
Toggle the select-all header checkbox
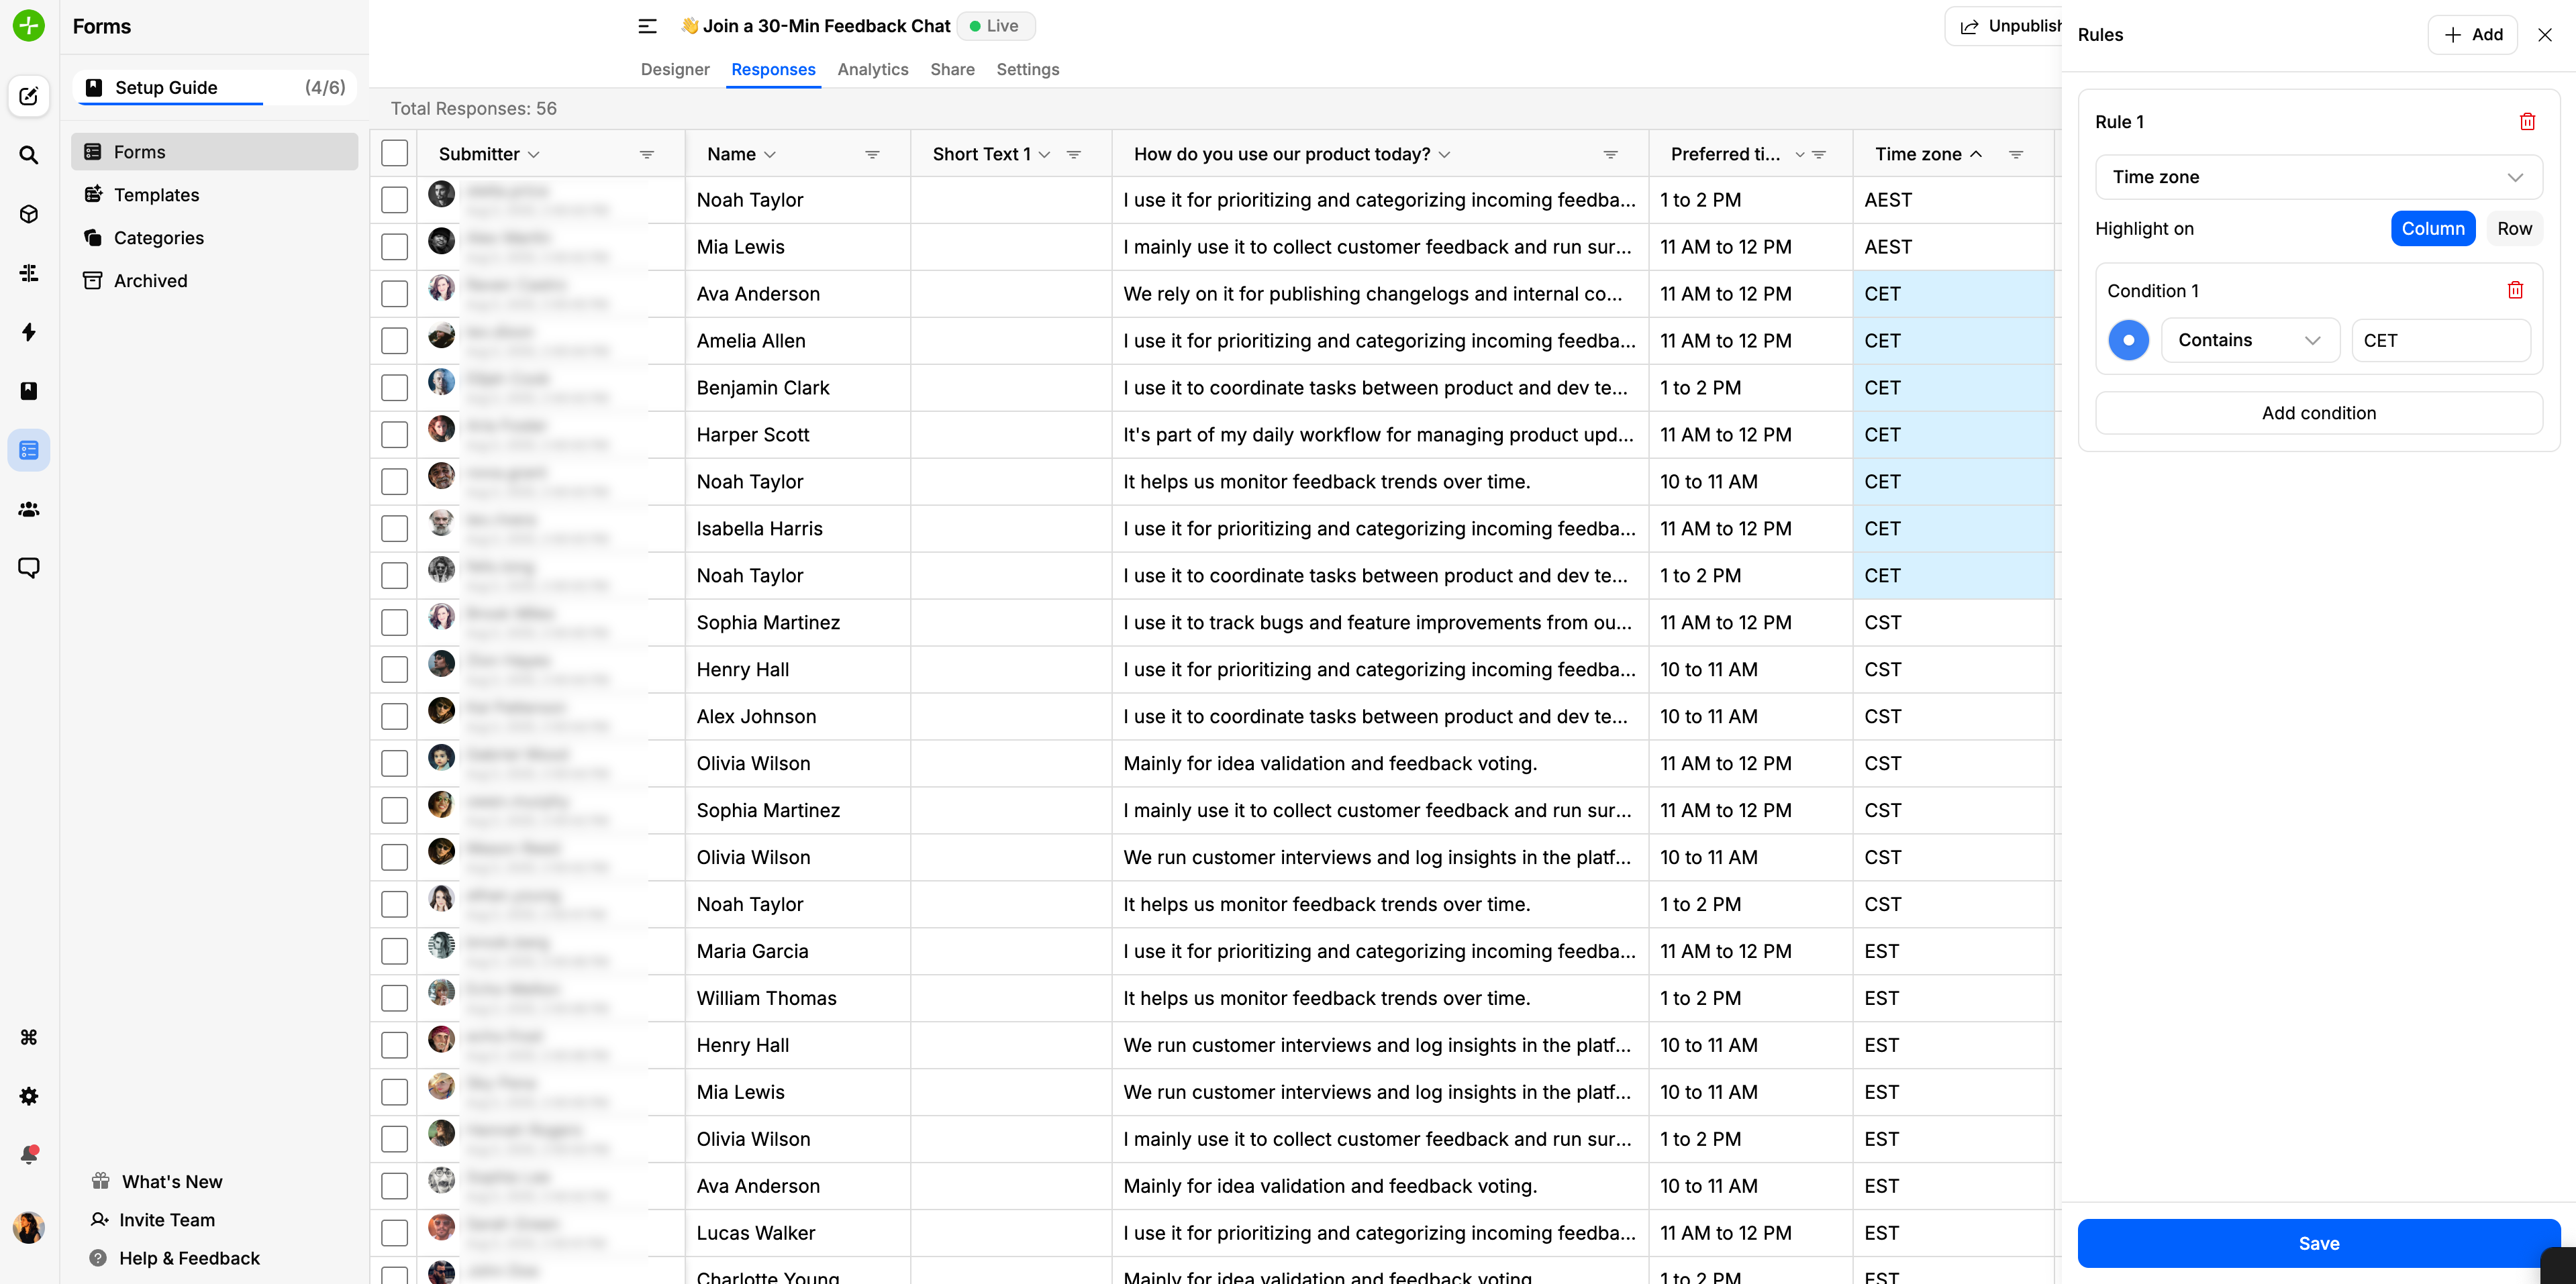[x=395, y=153]
